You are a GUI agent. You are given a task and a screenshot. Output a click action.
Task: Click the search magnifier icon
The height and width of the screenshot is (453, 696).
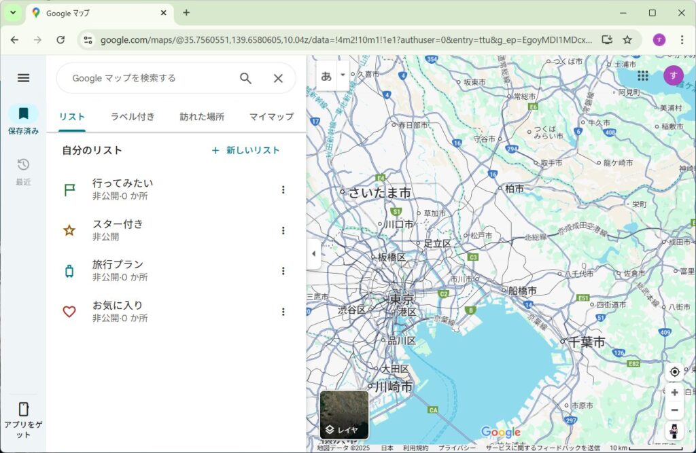pos(245,79)
